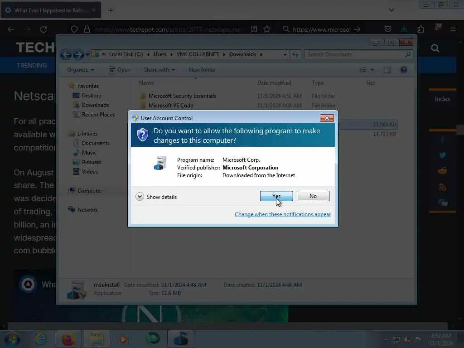
Task: Expand Show details chevron
Action: tap(140, 197)
